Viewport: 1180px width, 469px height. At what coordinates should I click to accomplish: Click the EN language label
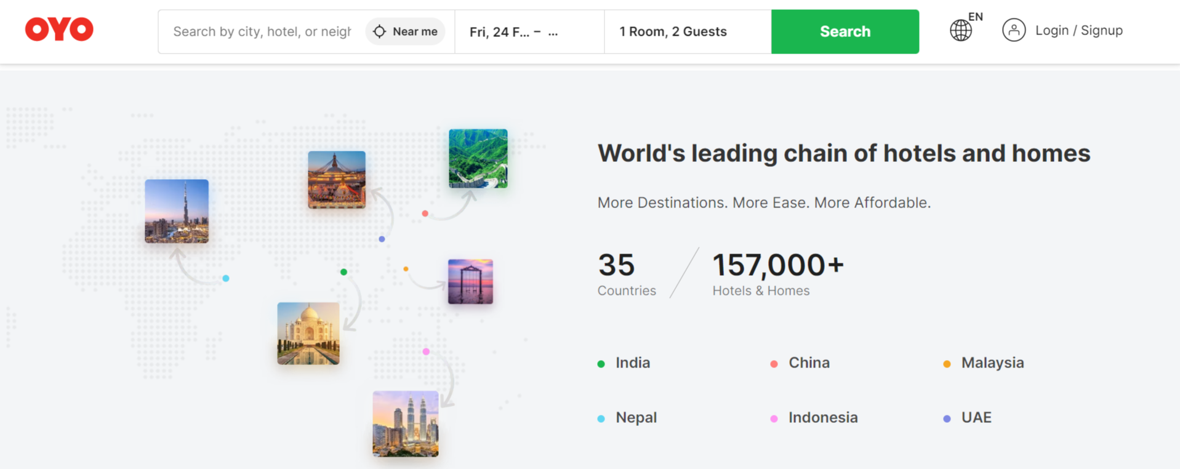click(976, 17)
